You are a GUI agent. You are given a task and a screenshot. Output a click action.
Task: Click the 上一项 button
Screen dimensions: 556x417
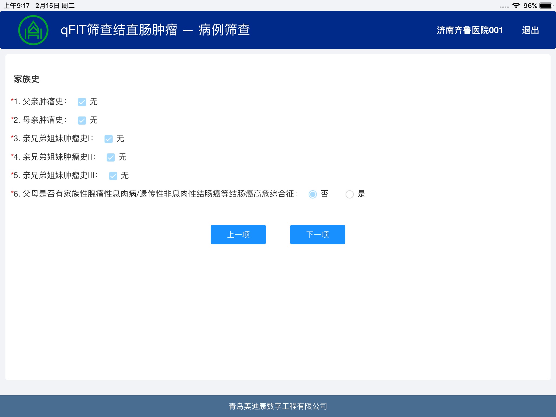pyautogui.click(x=238, y=235)
